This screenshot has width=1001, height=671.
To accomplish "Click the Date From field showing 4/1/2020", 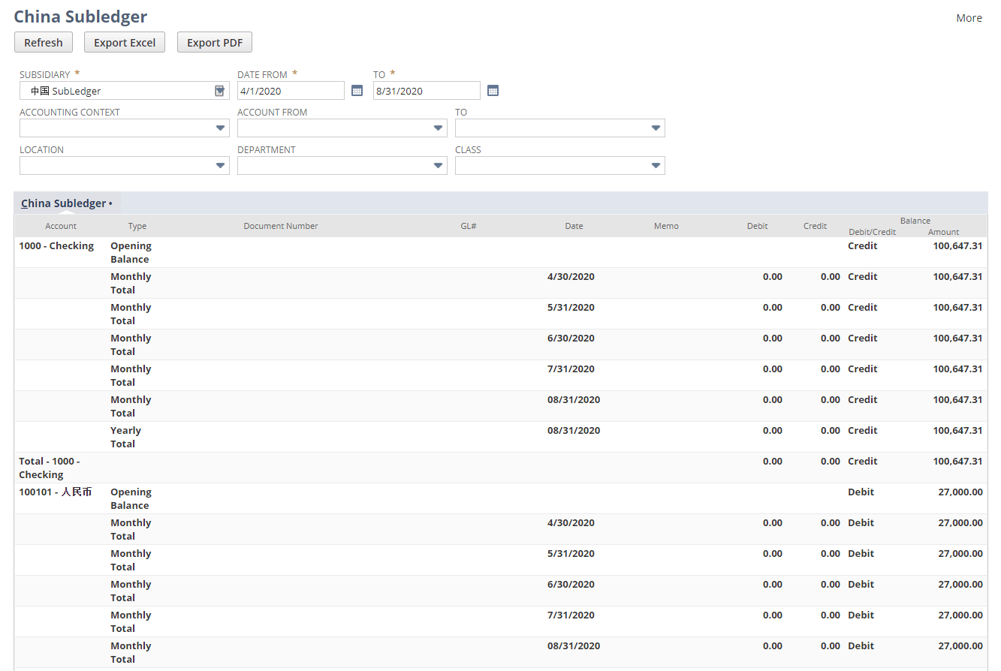I will (x=291, y=91).
